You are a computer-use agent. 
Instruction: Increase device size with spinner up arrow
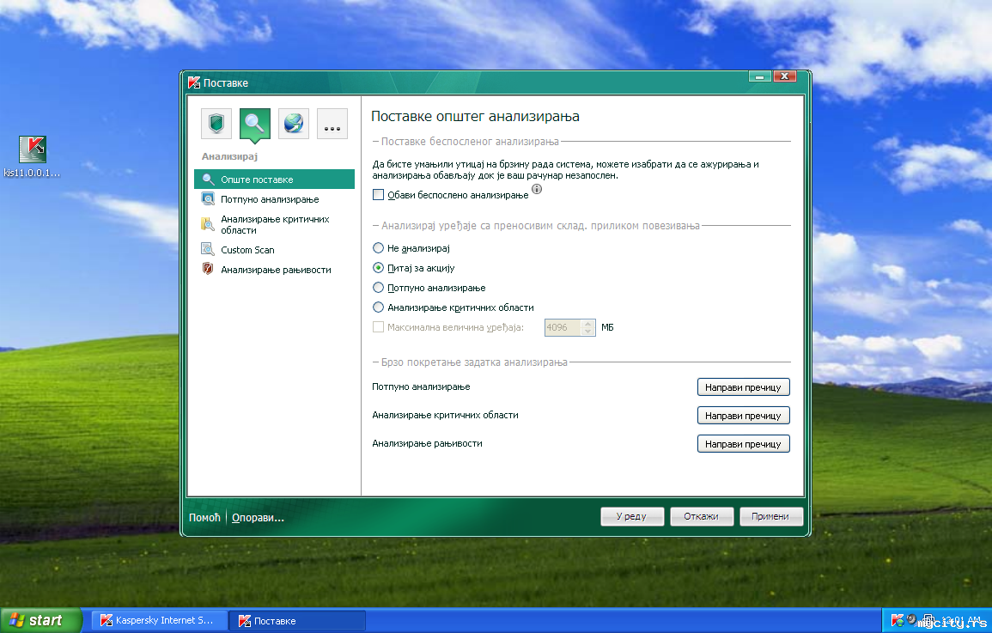point(587,323)
